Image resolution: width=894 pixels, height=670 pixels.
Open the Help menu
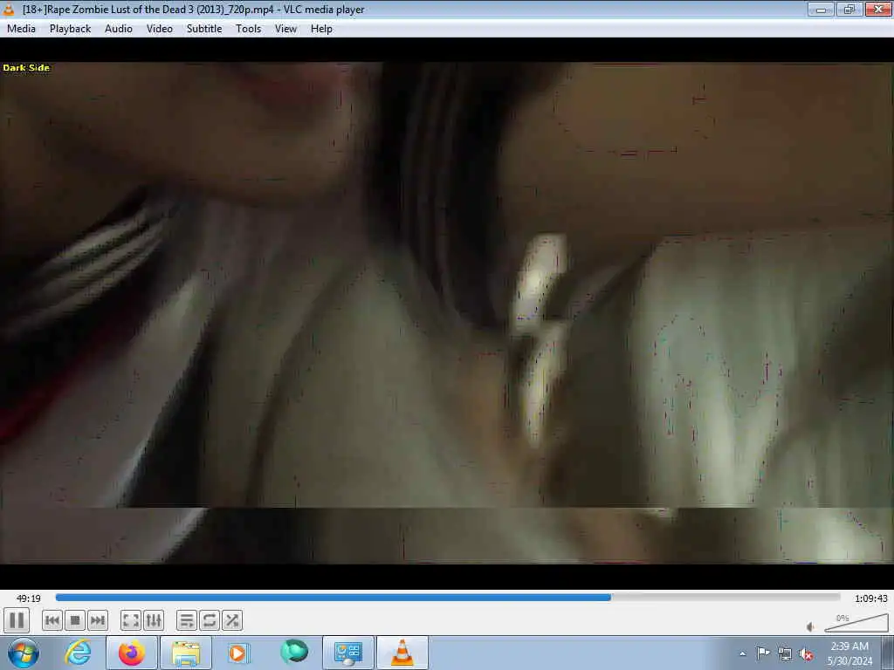tap(321, 29)
